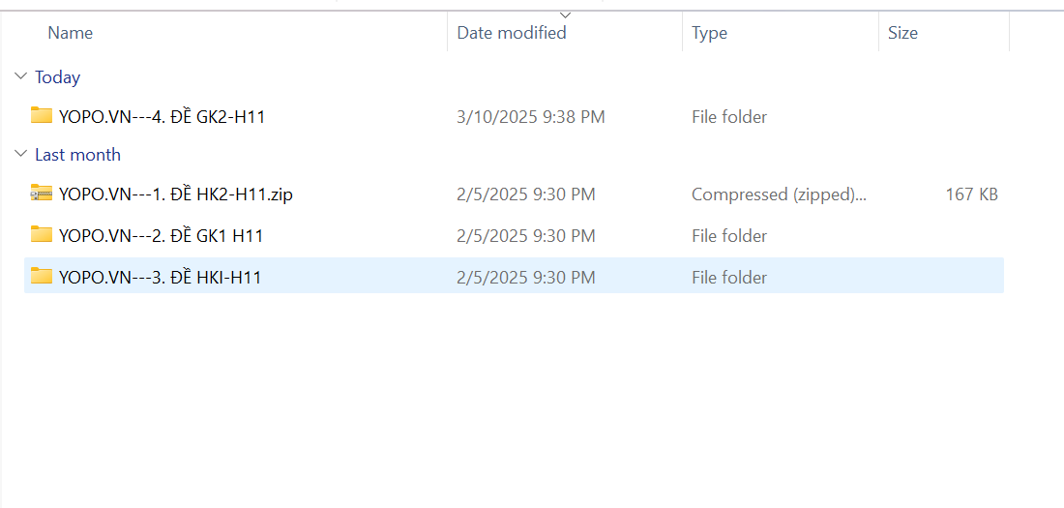This screenshot has width=1064, height=508.
Task: Click the YOPO.VN---4. ĐỀ GK2-H11 folder icon
Action: pyautogui.click(x=41, y=116)
